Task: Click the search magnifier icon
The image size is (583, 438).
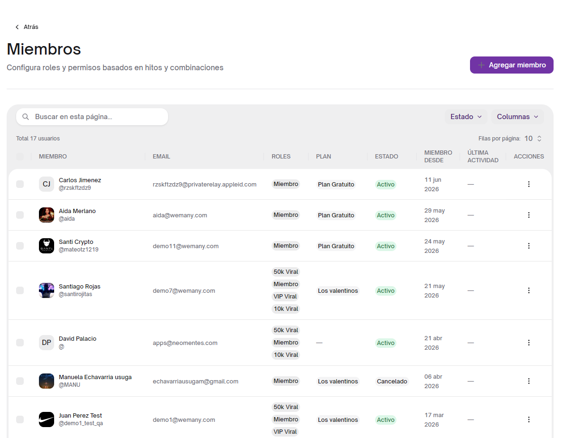Action: coord(26,117)
